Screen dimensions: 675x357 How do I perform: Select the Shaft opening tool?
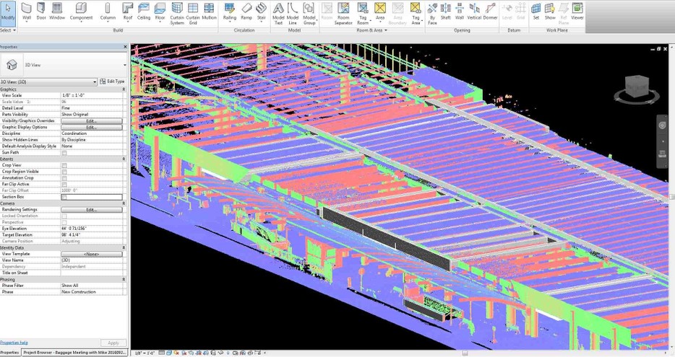[446, 12]
